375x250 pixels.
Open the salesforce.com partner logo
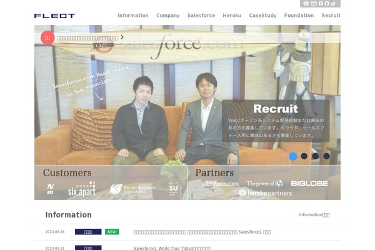click(220, 184)
